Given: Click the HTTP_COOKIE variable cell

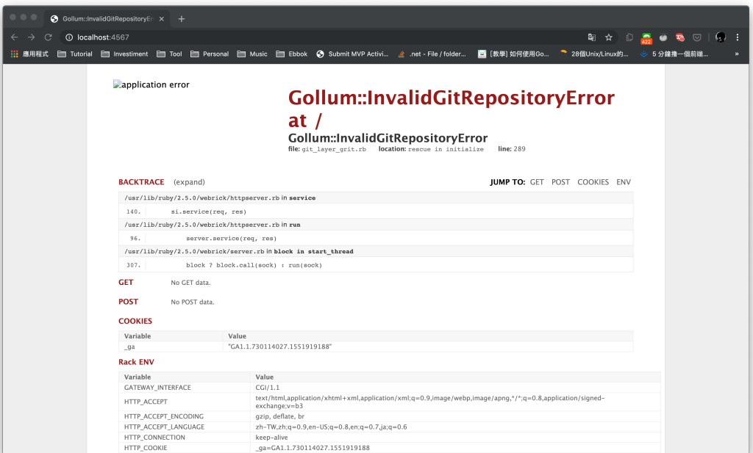Looking at the screenshot, I should pos(185,448).
